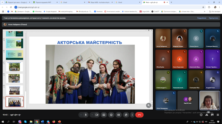The width and height of the screenshot is (222, 124).
Task: Open a new browser tab
Action: coord(171,2)
